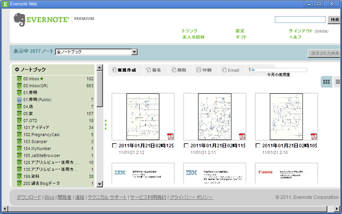Viewport: 342px width, 214px height.
Task: Click the 今月の使用量 monthly usage bar
Action: coord(279,69)
